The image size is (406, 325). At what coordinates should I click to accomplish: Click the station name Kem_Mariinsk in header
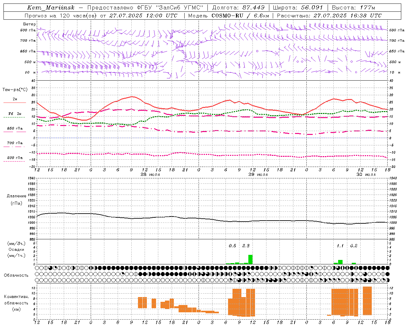51,8
